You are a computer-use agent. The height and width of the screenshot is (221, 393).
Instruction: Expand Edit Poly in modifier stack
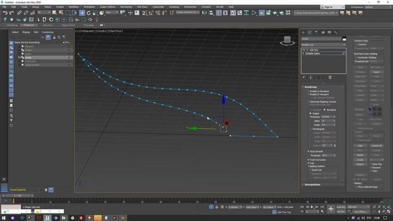click(307, 50)
